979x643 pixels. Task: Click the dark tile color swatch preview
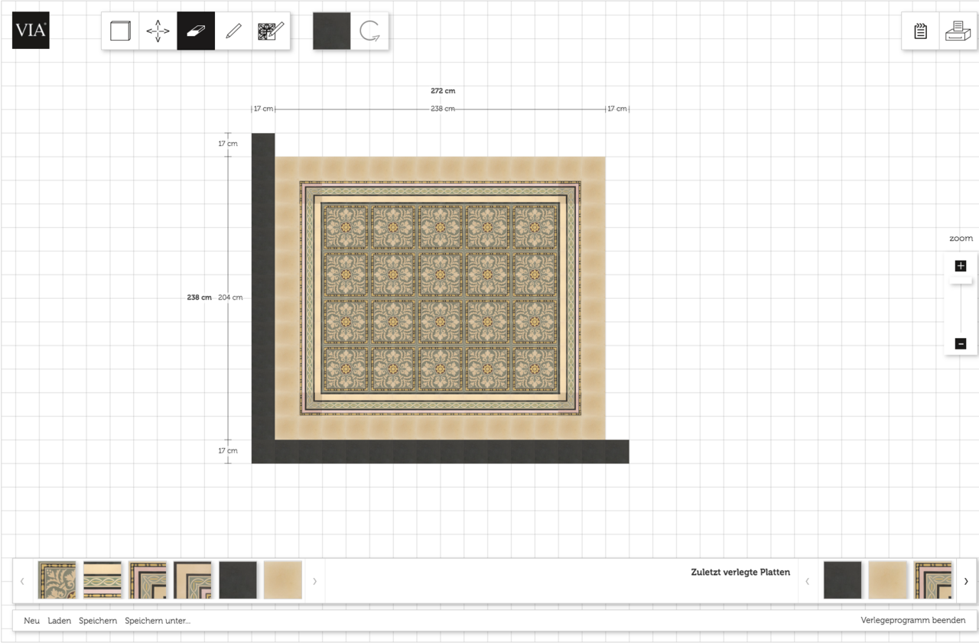tap(331, 31)
